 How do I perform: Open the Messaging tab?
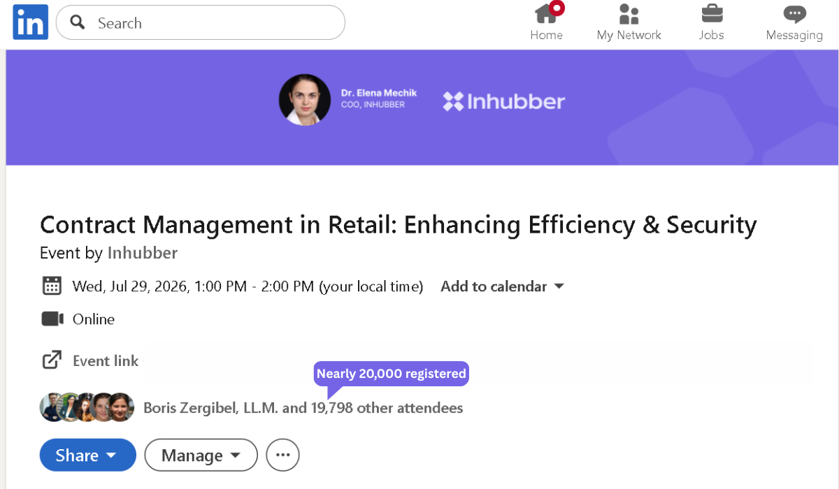coord(794,22)
